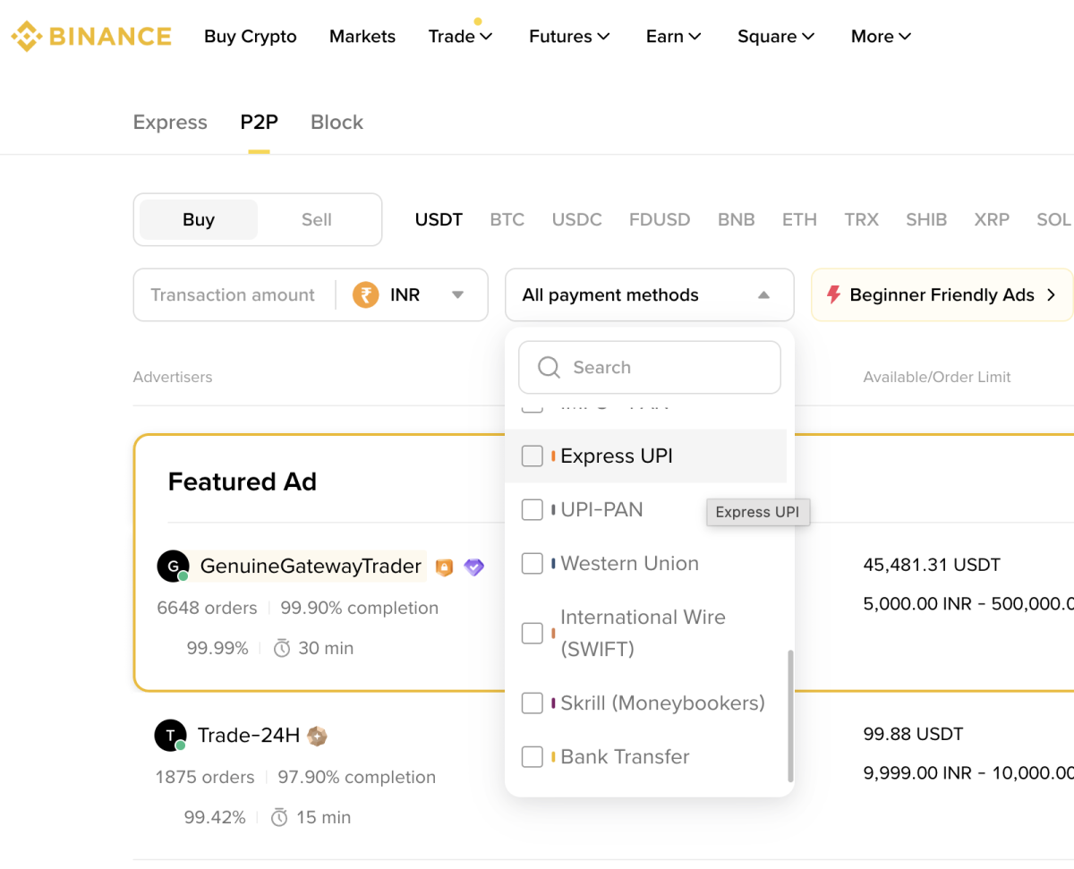Select the Sell toggle button
This screenshot has height=869, width=1074.
coord(316,219)
